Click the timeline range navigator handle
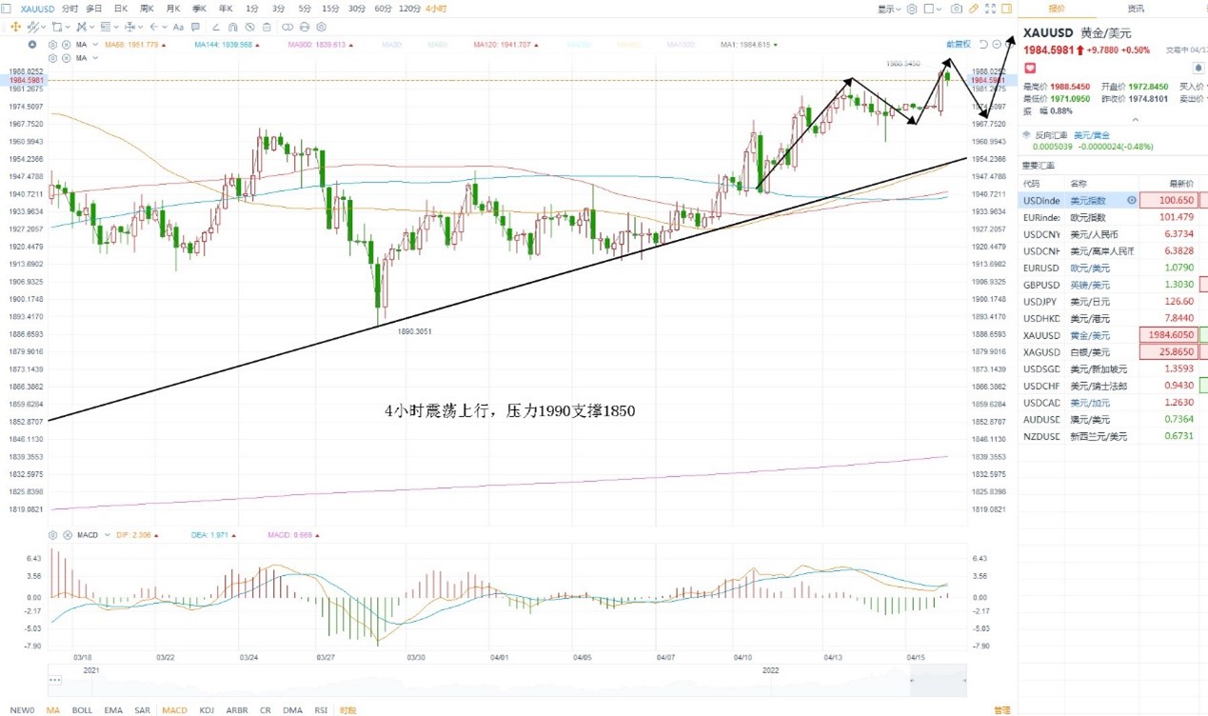Viewport: 1208px width, 716px height. click(55, 680)
